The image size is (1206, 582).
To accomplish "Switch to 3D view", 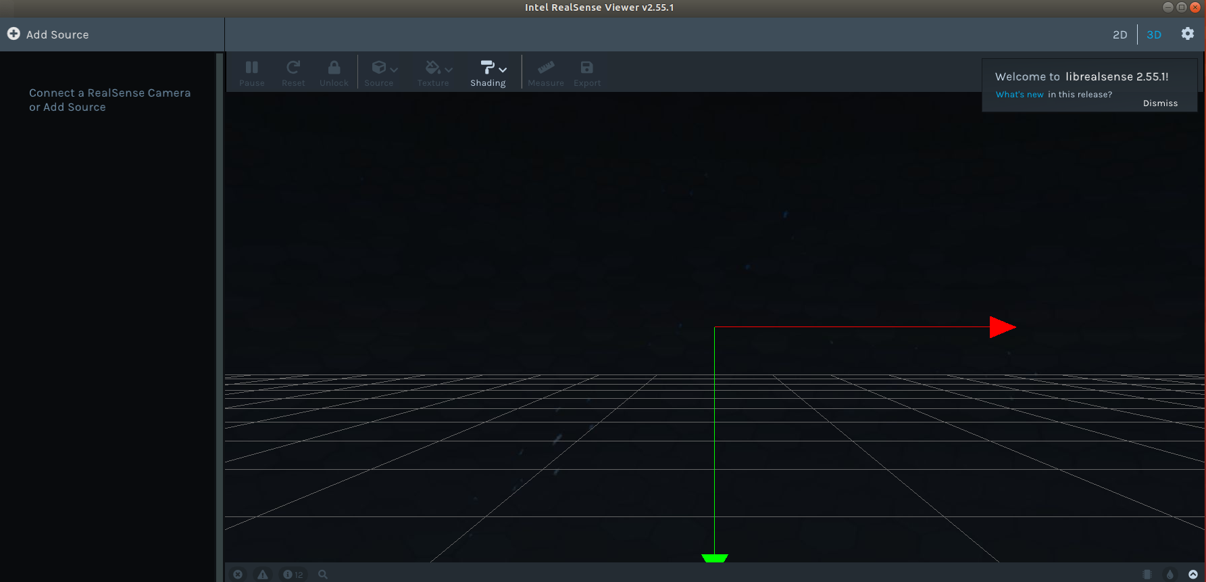I will click(1154, 34).
